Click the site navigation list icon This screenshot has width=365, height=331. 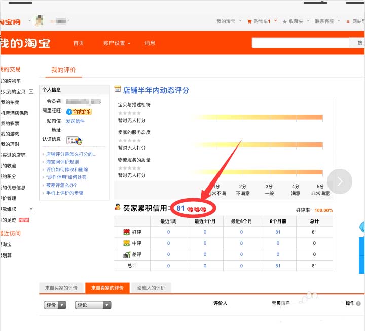point(348,22)
